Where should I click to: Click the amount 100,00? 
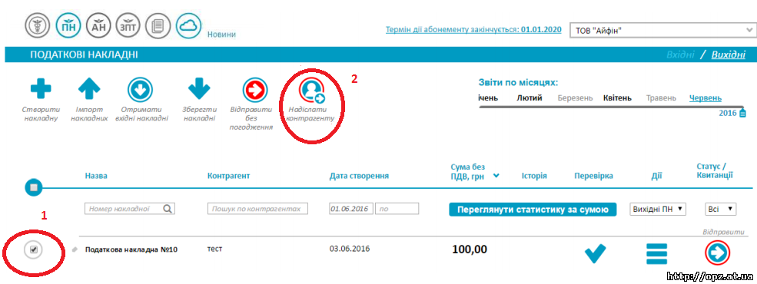(470, 249)
